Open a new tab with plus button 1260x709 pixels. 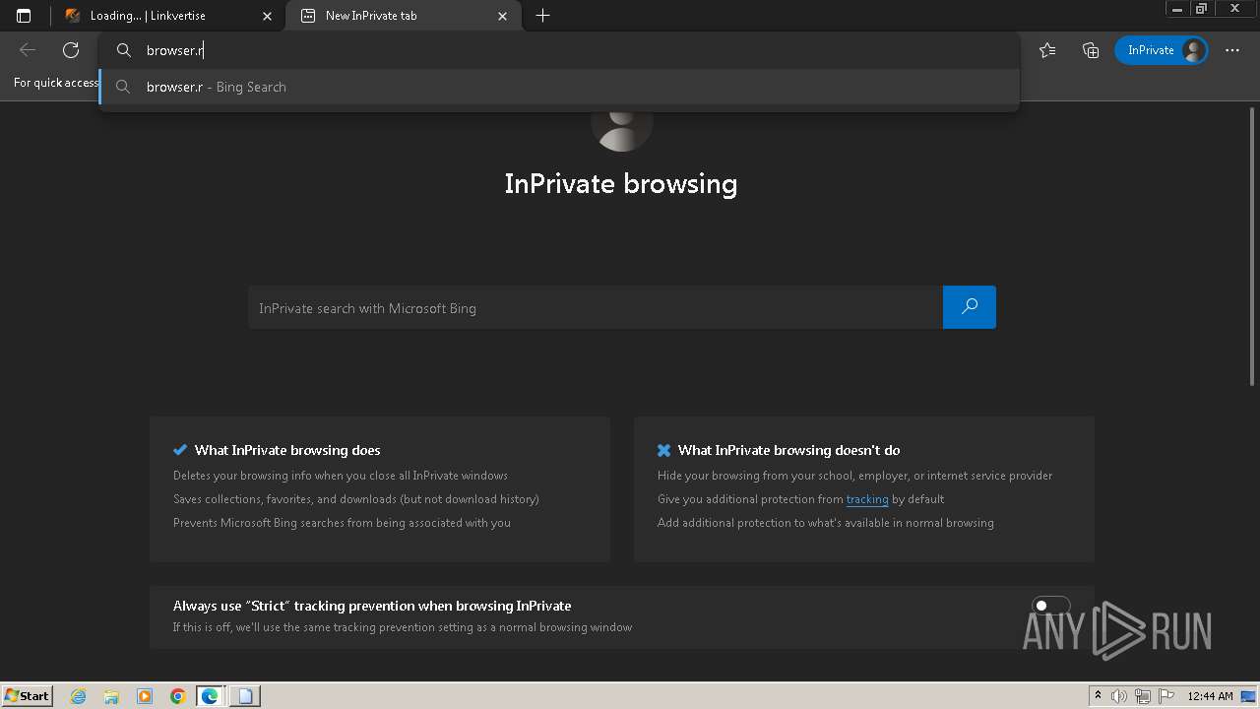[542, 16]
